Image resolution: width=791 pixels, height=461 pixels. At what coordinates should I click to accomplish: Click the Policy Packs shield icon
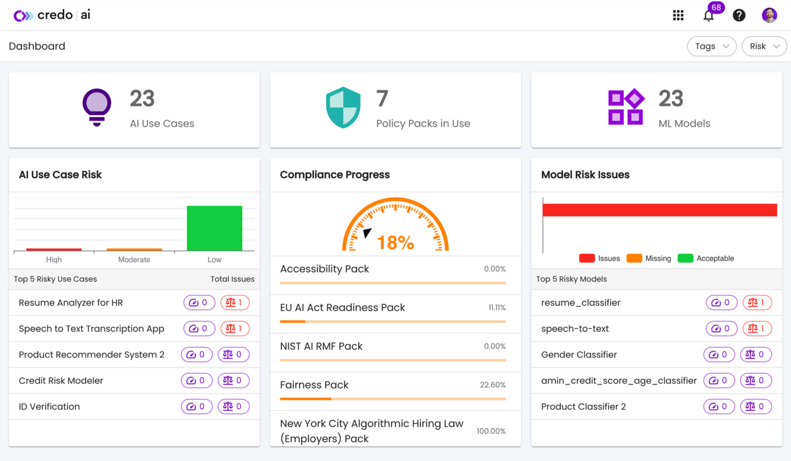tap(343, 107)
